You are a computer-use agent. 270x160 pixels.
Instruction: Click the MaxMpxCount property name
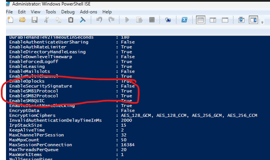pos(24,140)
